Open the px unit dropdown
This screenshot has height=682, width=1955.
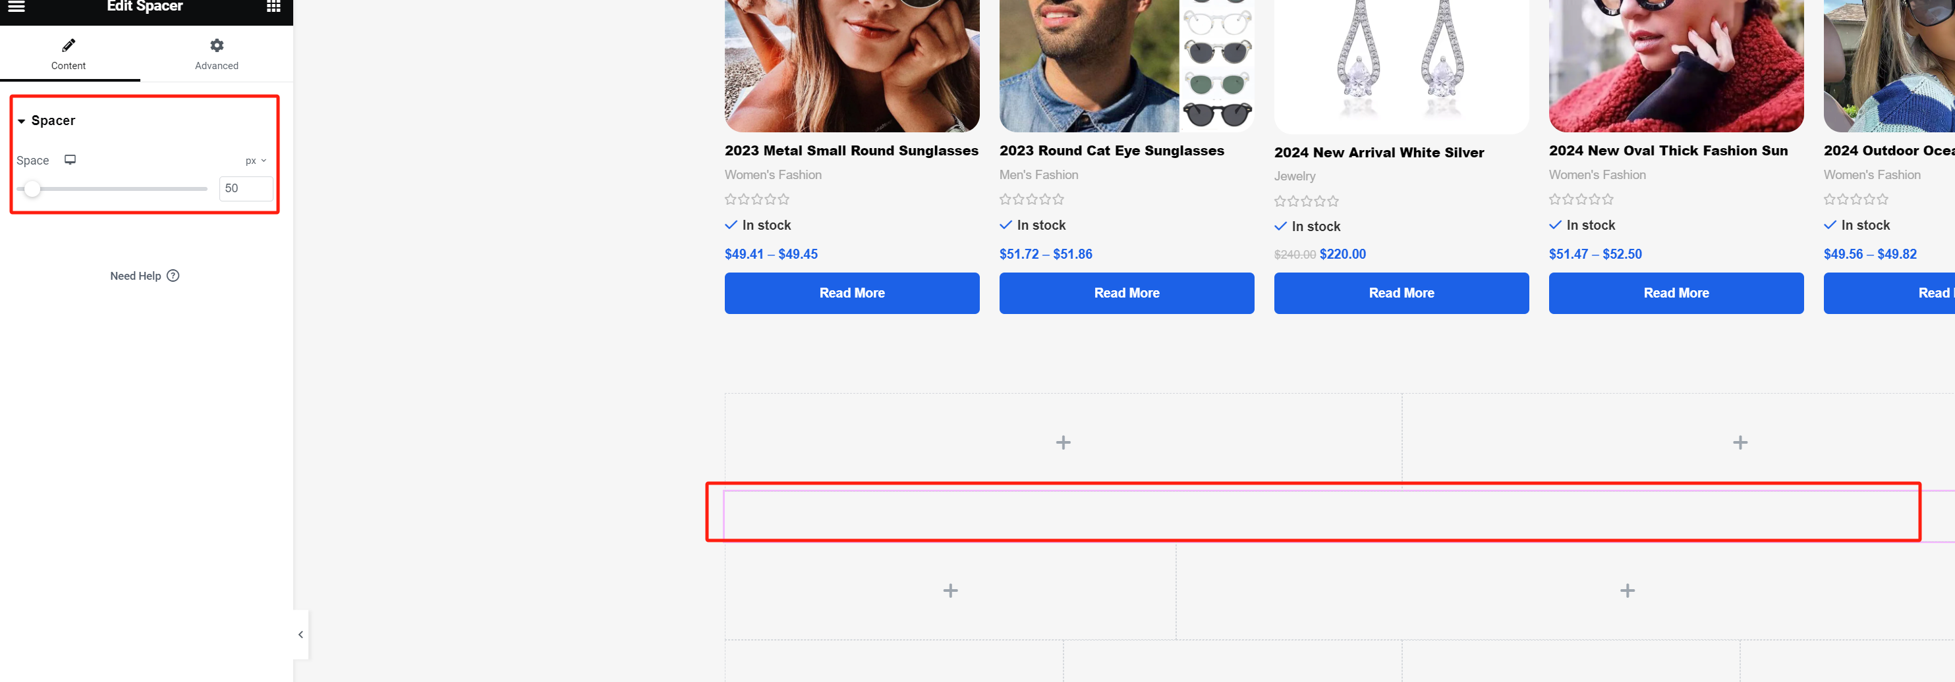click(x=256, y=161)
